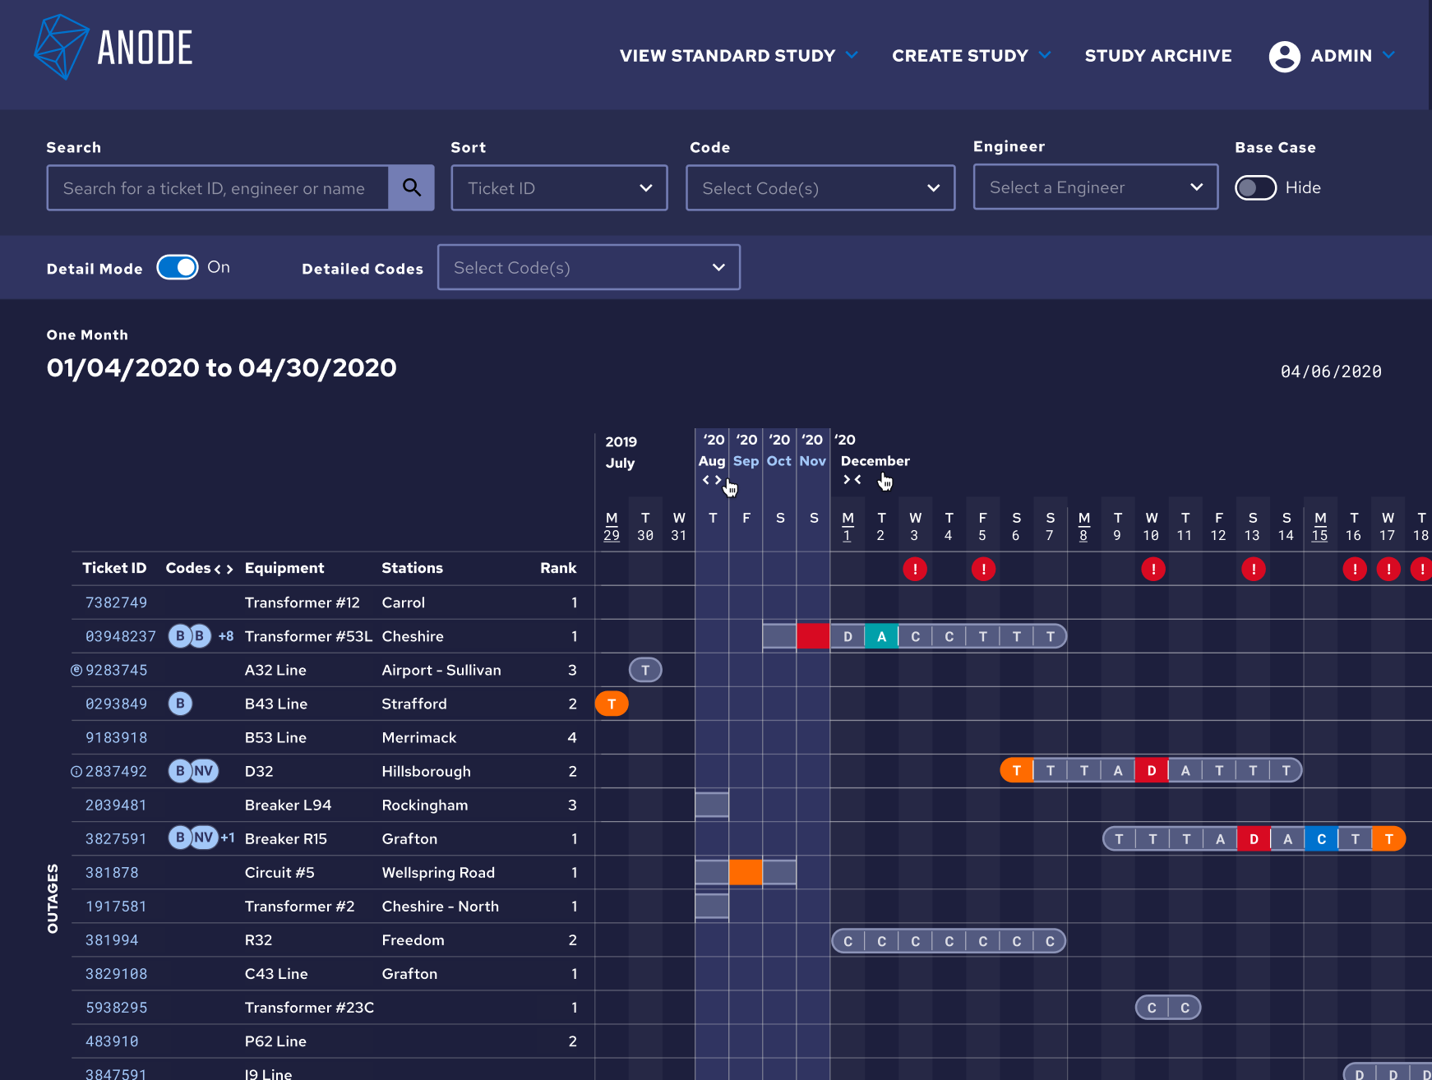Click the search magnifier icon button
This screenshot has width=1432, height=1080.
(x=411, y=188)
